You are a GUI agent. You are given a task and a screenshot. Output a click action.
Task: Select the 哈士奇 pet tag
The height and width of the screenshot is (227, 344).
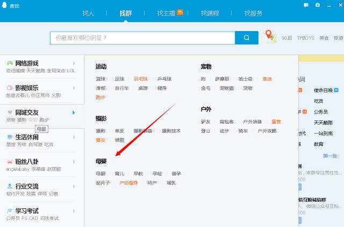(246, 79)
